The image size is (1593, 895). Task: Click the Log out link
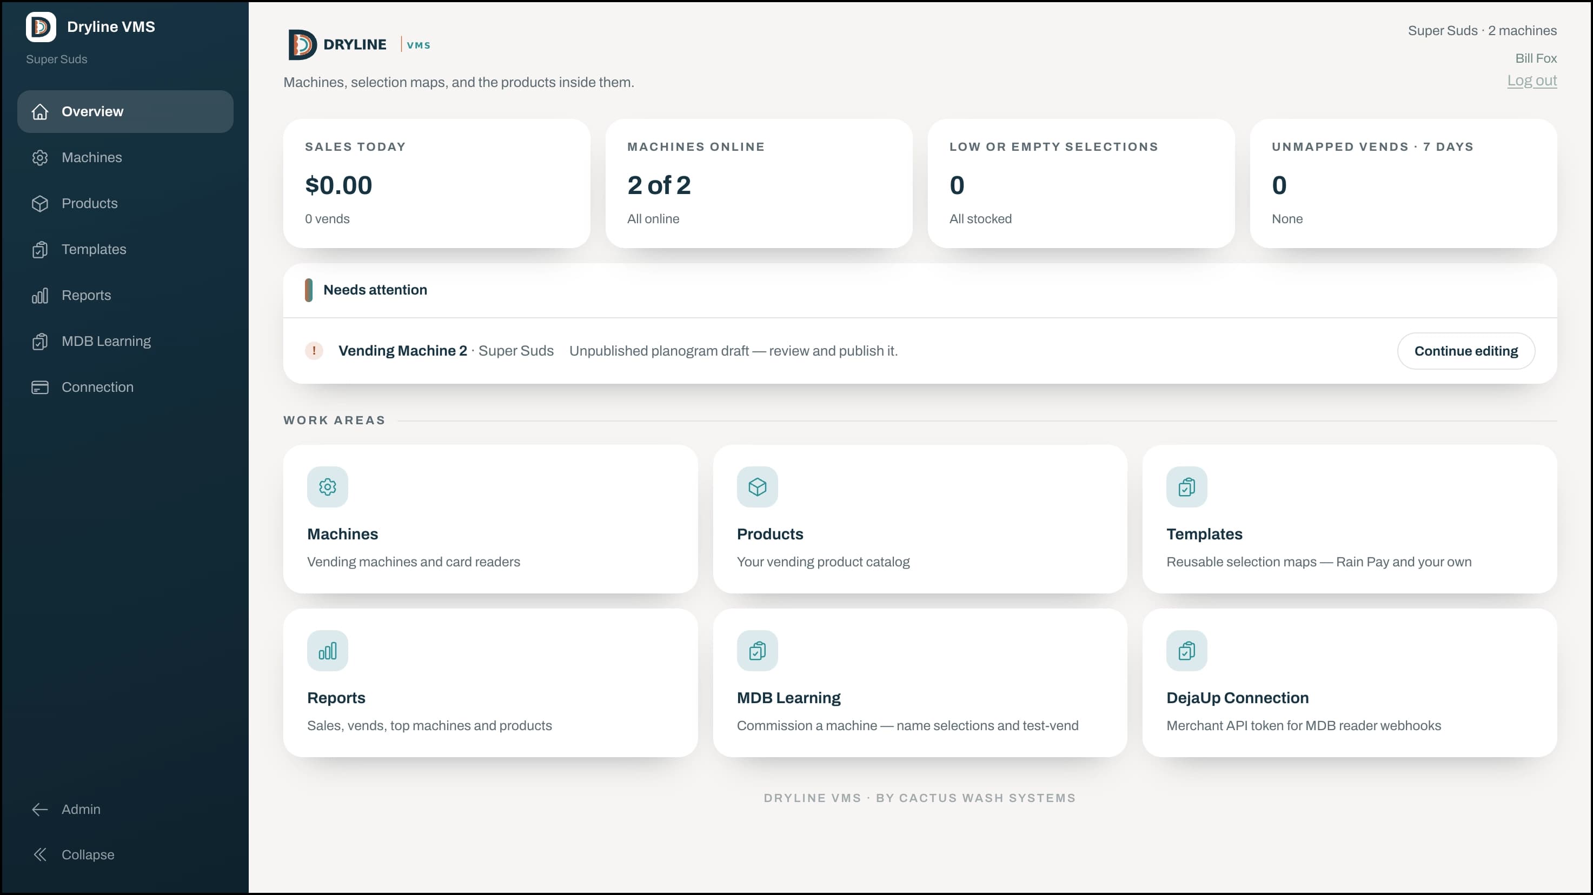pyautogui.click(x=1532, y=81)
